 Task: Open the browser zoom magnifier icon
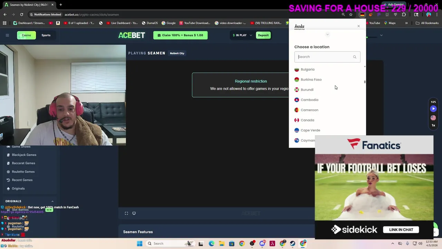[343, 15]
